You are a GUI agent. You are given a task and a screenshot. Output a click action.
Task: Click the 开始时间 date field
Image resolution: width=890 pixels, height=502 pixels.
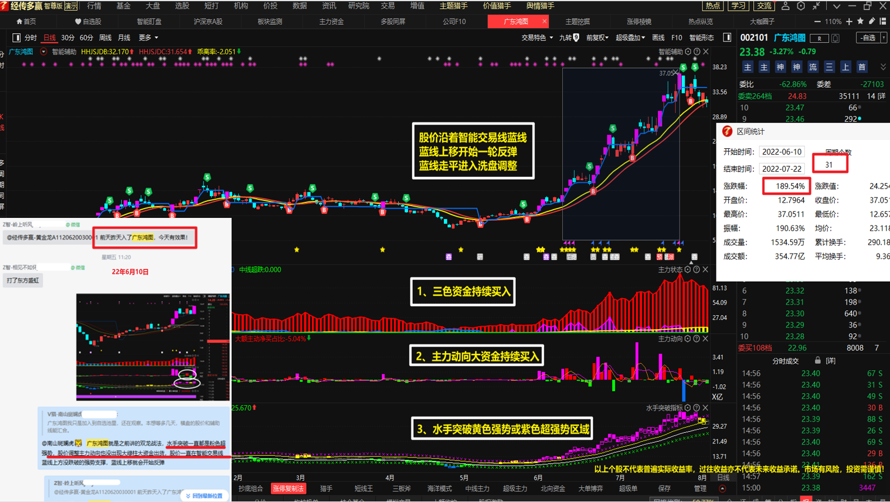click(782, 152)
